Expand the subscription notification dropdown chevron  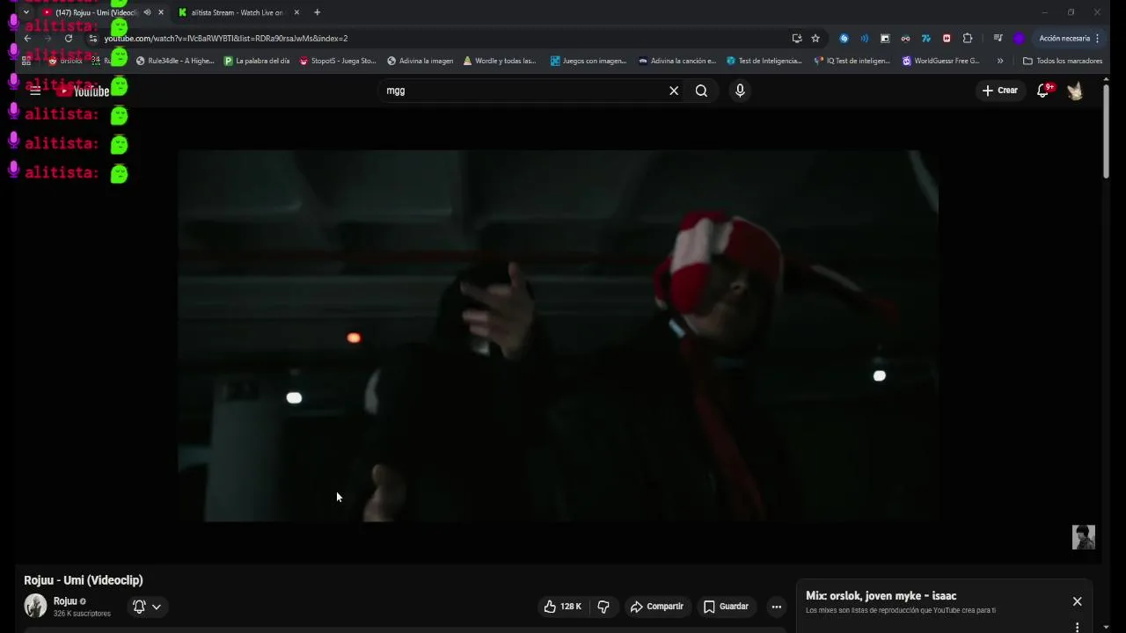tap(156, 607)
